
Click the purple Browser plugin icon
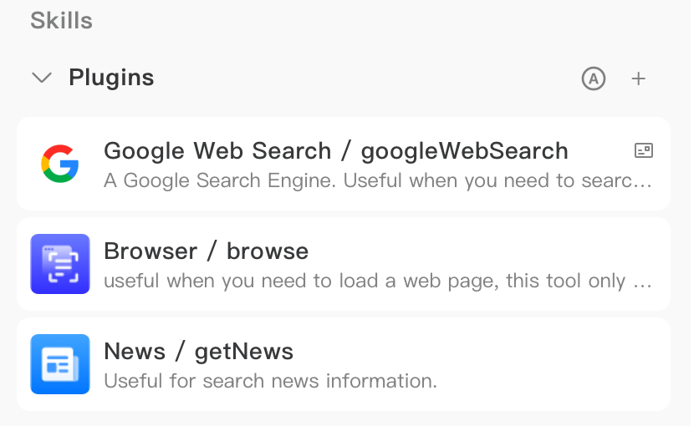60,264
